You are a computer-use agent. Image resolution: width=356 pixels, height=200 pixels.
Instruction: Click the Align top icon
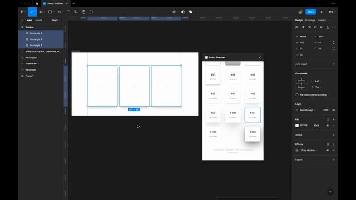click(x=315, y=27)
